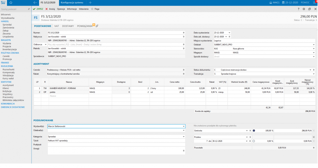Switch to the DOSTAWY tab

click(x=68, y=26)
